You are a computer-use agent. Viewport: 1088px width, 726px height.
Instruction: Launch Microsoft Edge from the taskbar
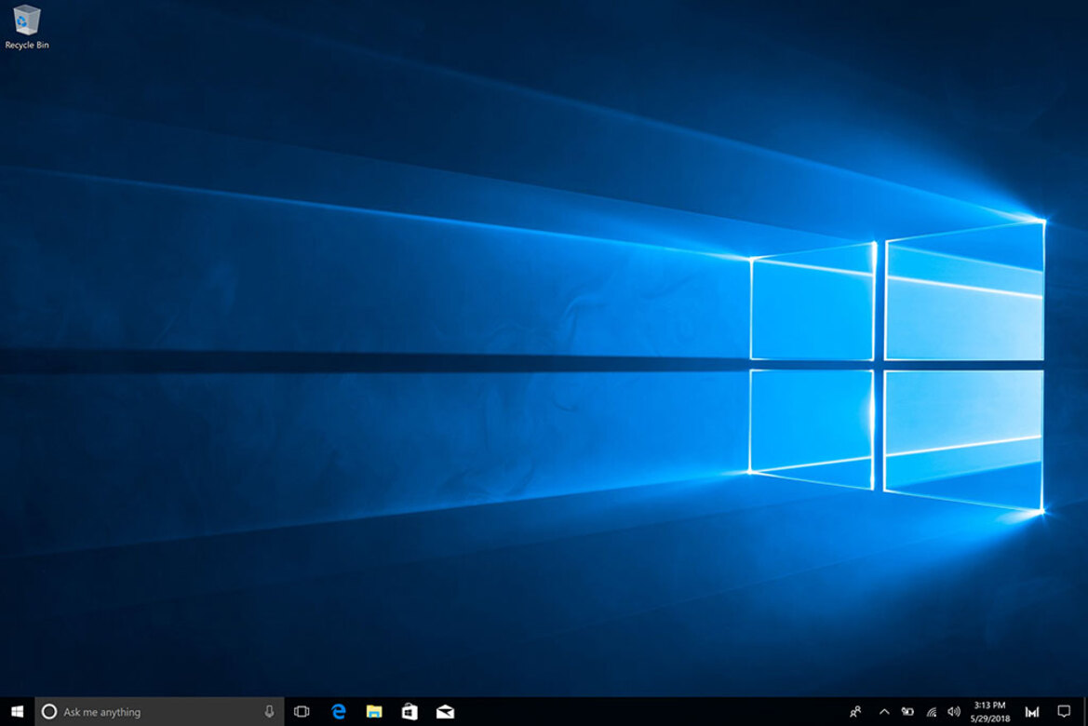click(339, 711)
